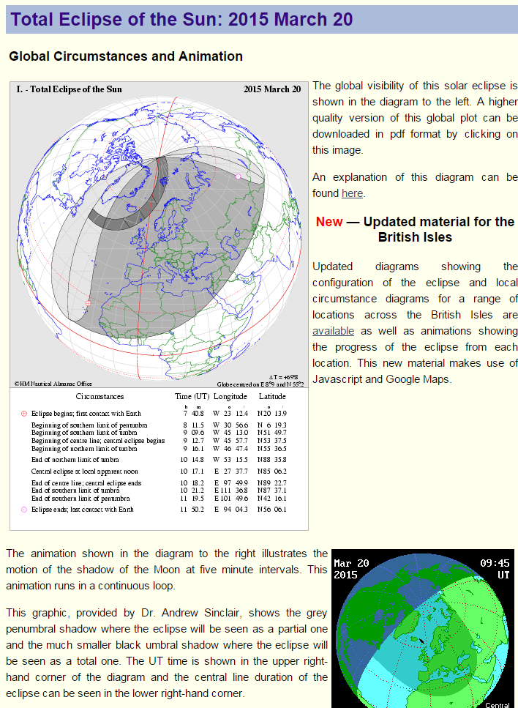
Task: Click the red 'New' label
Action: pyautogui.click(x=329, y=222)
